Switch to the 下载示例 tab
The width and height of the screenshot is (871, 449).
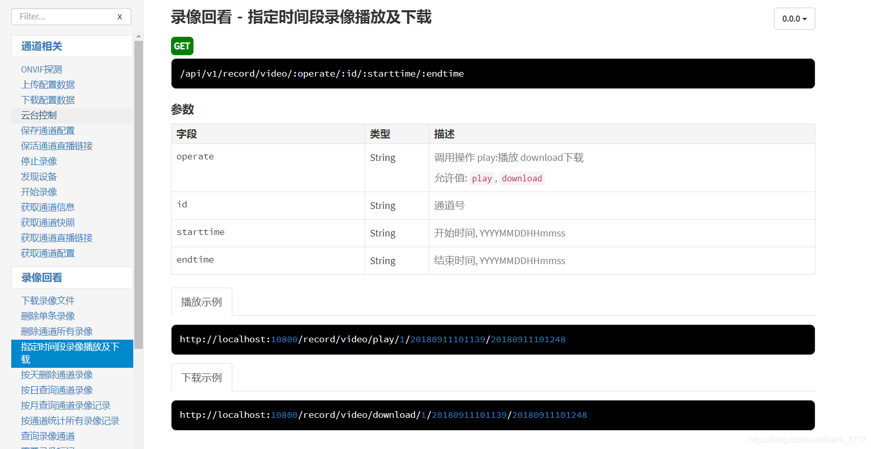tap(202, 377)
